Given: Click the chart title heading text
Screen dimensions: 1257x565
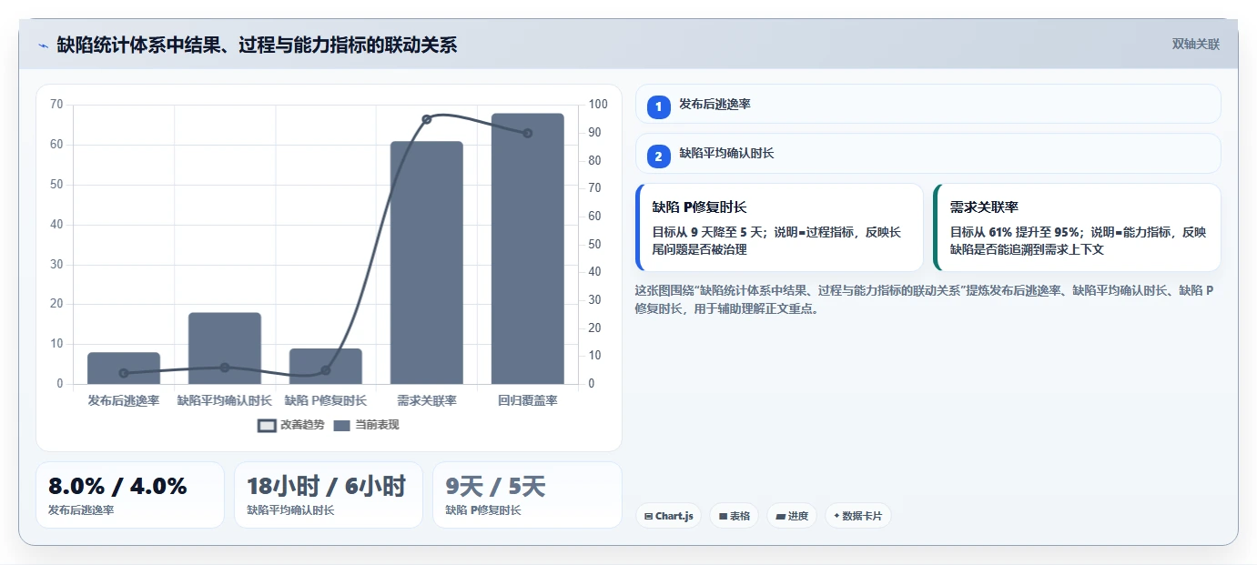Looking at the screenshot, I should point(257,45).
